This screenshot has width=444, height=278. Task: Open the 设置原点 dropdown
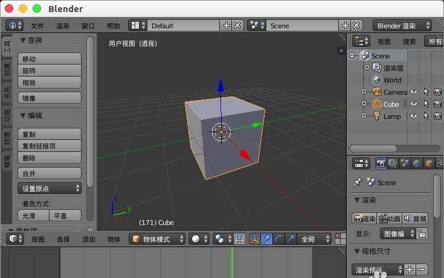click(50, 188)
